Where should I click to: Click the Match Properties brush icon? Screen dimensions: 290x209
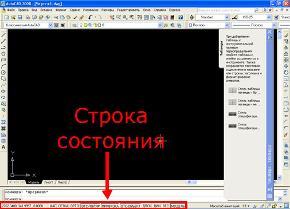(x=82, y=17)
